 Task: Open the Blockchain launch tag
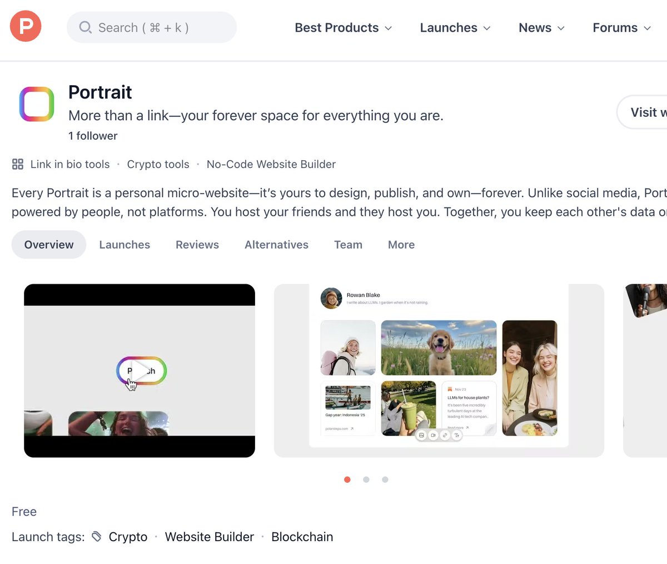(302, 537)
